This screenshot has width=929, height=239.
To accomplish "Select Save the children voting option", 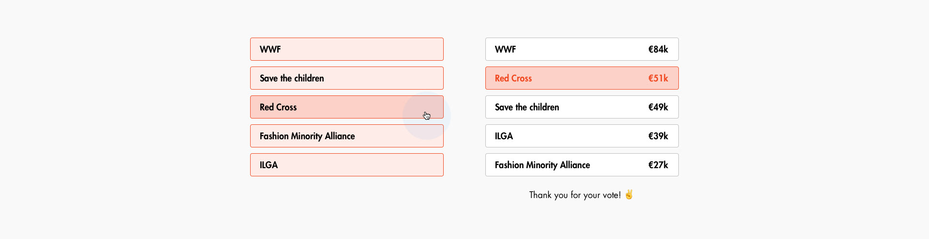I will [x=346, y=78].
